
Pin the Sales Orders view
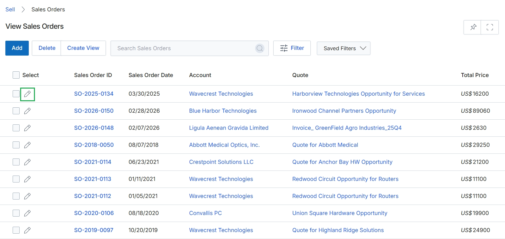click(x=472, y=27)
